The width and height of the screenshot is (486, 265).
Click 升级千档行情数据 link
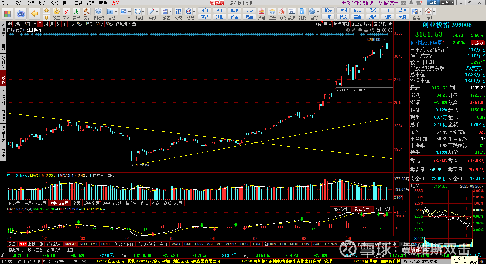point(358,3)
